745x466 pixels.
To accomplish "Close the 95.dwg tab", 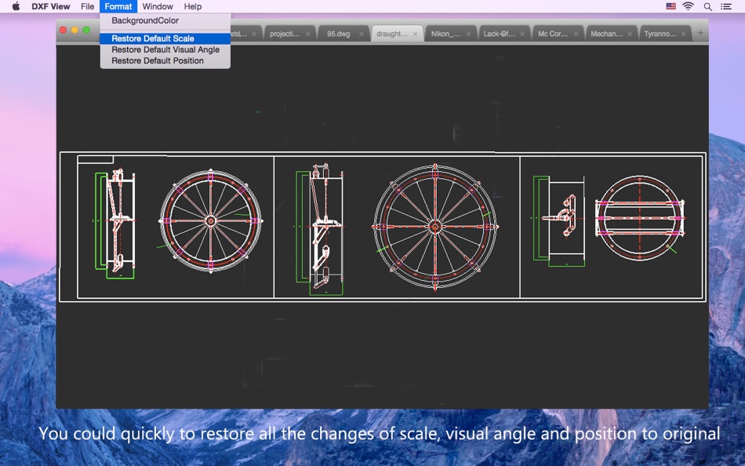I will coord(362,35).
